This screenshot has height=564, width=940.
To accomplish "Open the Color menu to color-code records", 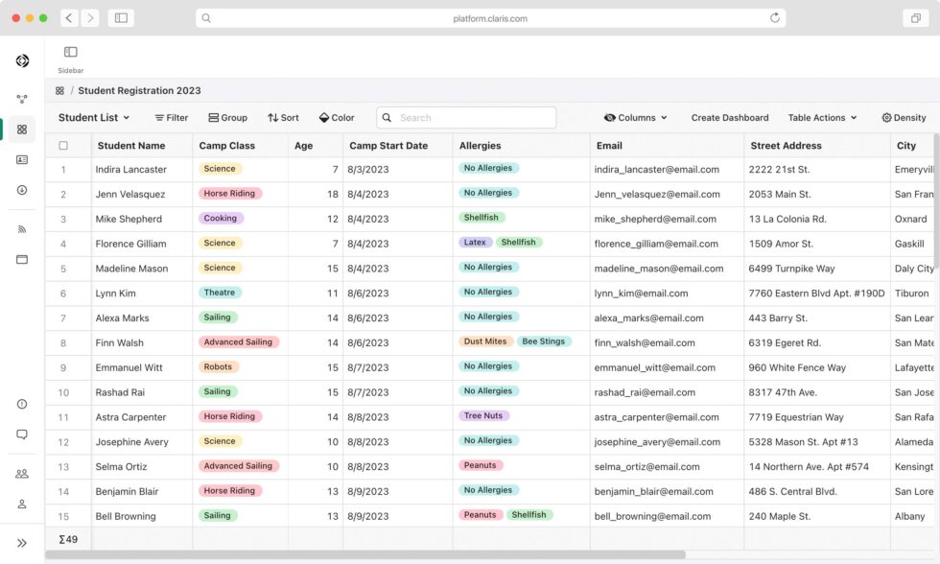I will point(337,117).
